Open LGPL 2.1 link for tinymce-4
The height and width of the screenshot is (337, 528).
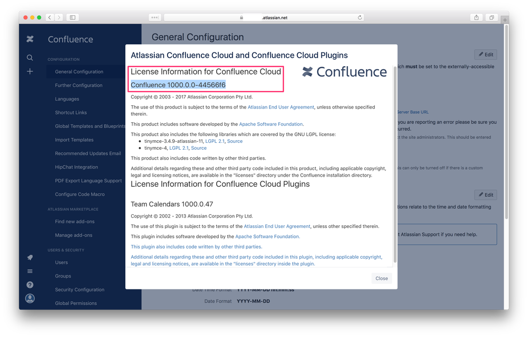(x=179, y=148)
